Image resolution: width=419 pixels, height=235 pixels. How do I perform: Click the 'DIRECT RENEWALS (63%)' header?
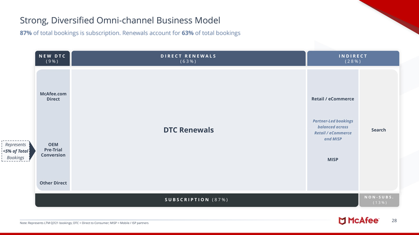coord(189,58)
